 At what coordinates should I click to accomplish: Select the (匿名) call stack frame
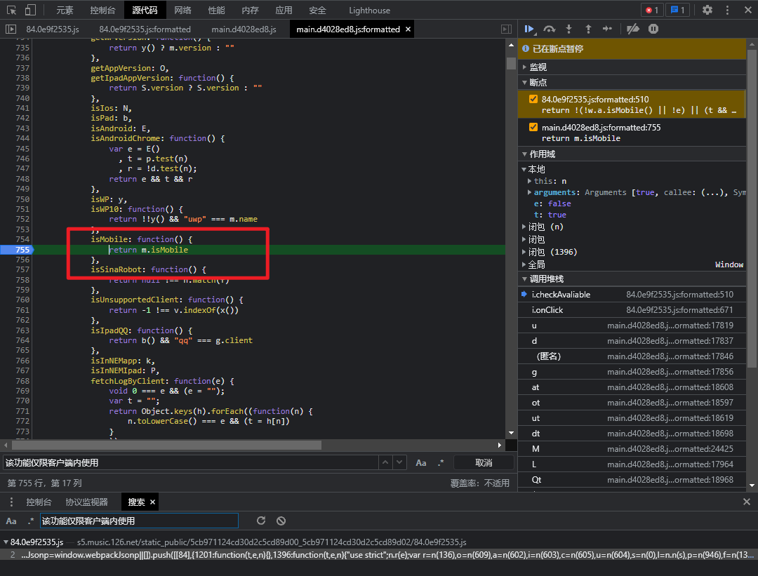(632, 356)
